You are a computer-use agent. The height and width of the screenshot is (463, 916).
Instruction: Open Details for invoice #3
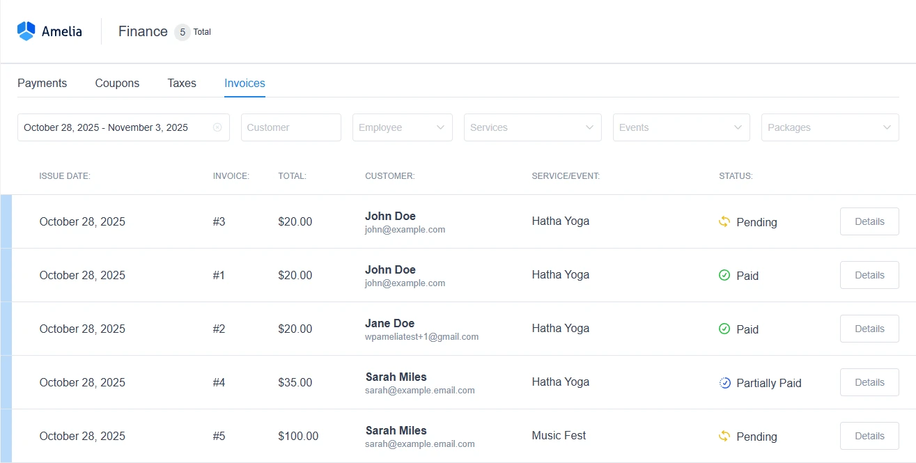869,221
